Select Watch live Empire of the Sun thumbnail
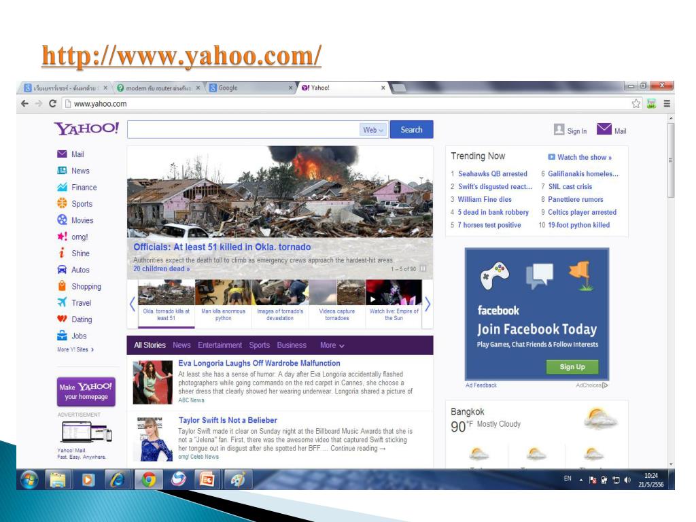Viewport: 696px width, 522px height. pos(394,304)
